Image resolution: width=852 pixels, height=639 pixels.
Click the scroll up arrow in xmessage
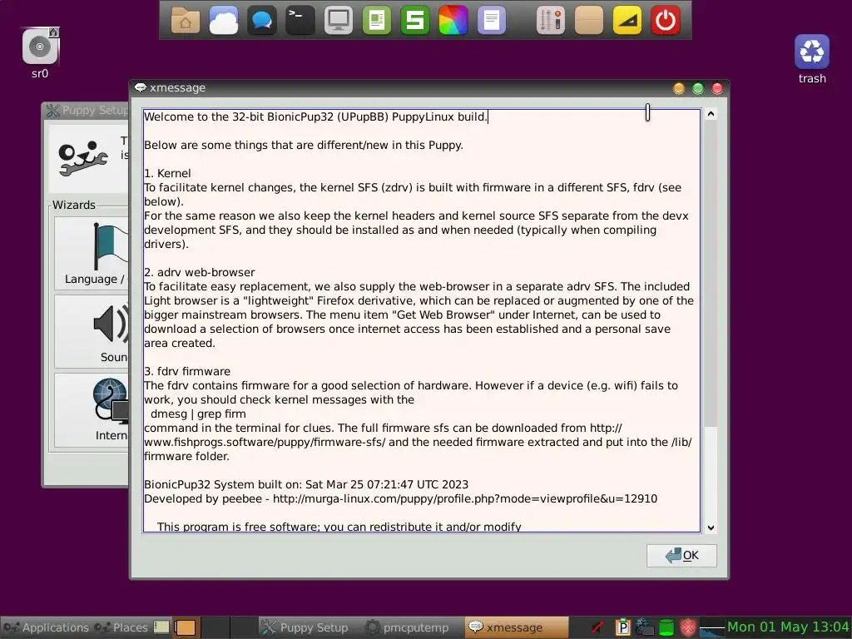pos(711,114)
